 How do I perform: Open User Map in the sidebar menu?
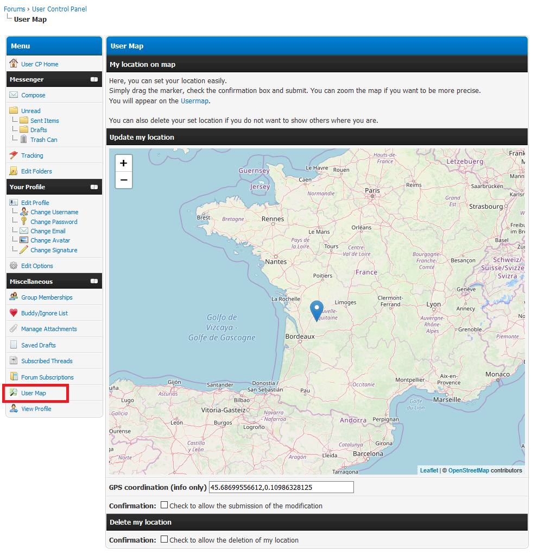tap(34, 393)
